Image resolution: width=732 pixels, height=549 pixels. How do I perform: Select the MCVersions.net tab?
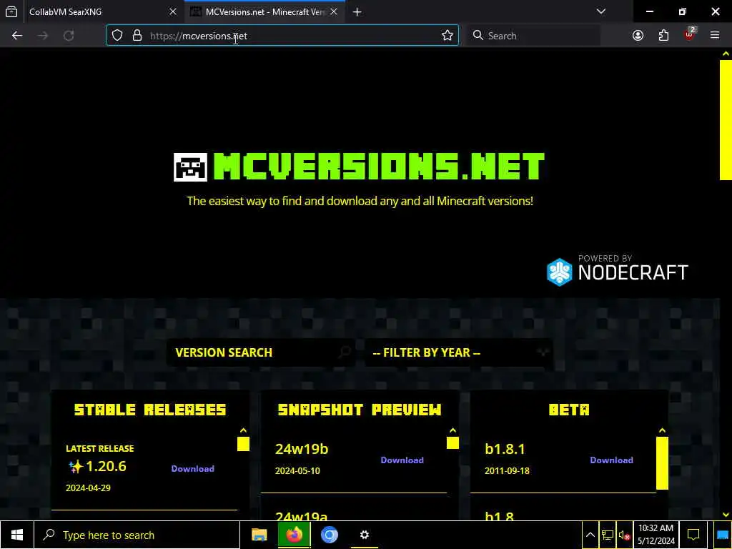click(x=264, y=11)
